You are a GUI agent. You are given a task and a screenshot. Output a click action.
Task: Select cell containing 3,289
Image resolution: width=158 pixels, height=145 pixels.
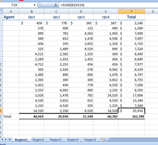click(32, 59)
